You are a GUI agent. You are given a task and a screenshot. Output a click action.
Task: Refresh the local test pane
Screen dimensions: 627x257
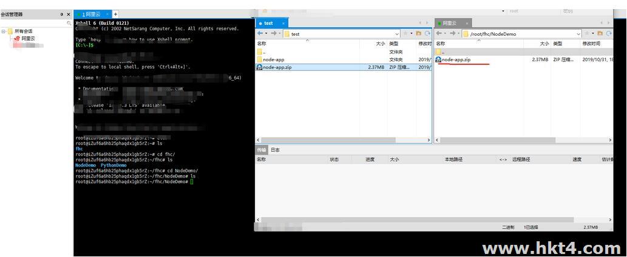click(427, 33)
